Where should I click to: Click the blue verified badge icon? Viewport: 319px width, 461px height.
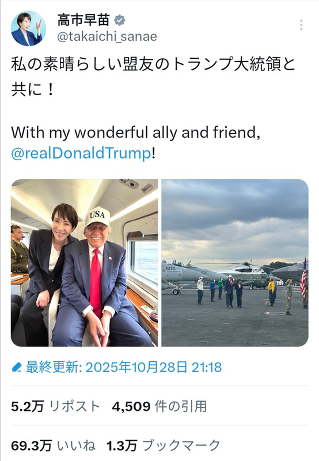(x=120, y=20)
